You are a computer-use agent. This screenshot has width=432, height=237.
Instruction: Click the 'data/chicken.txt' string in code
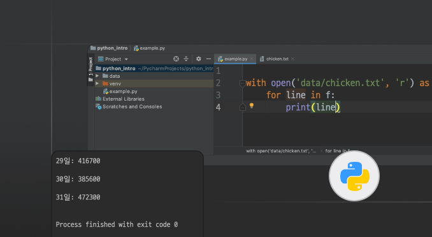click(340, 83)
